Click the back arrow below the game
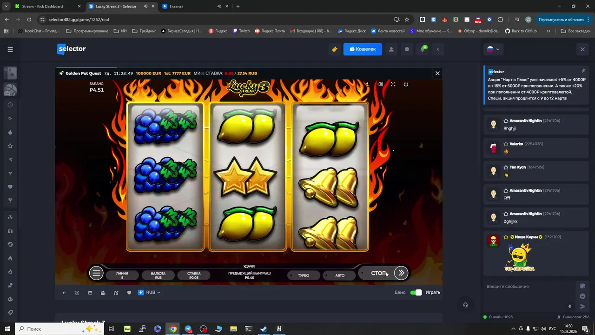The height and width of the screenshot is (335, 595). tap(64, 293)
